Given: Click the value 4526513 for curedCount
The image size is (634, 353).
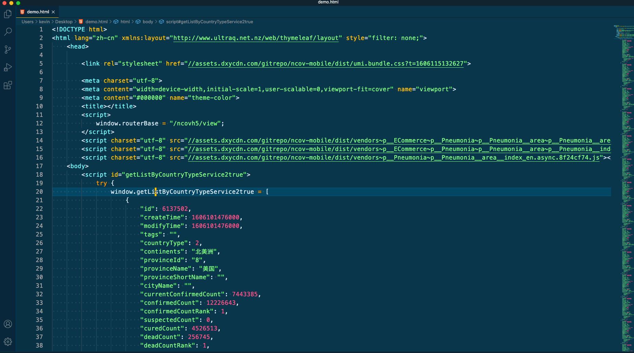Looking at the screenshot, I should (x=204, y=328).
